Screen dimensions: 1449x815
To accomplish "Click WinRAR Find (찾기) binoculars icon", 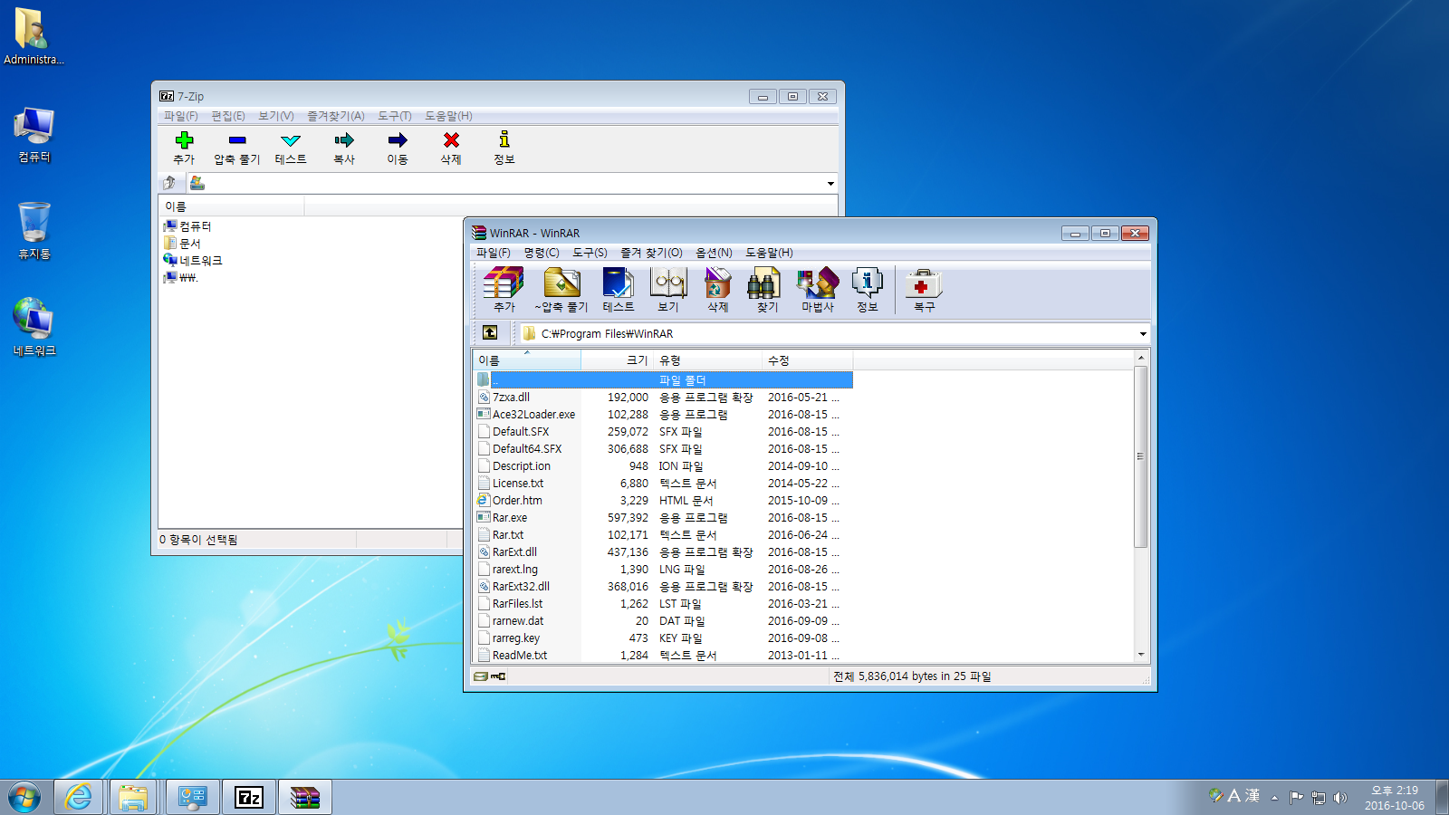I will coord(767,289).
